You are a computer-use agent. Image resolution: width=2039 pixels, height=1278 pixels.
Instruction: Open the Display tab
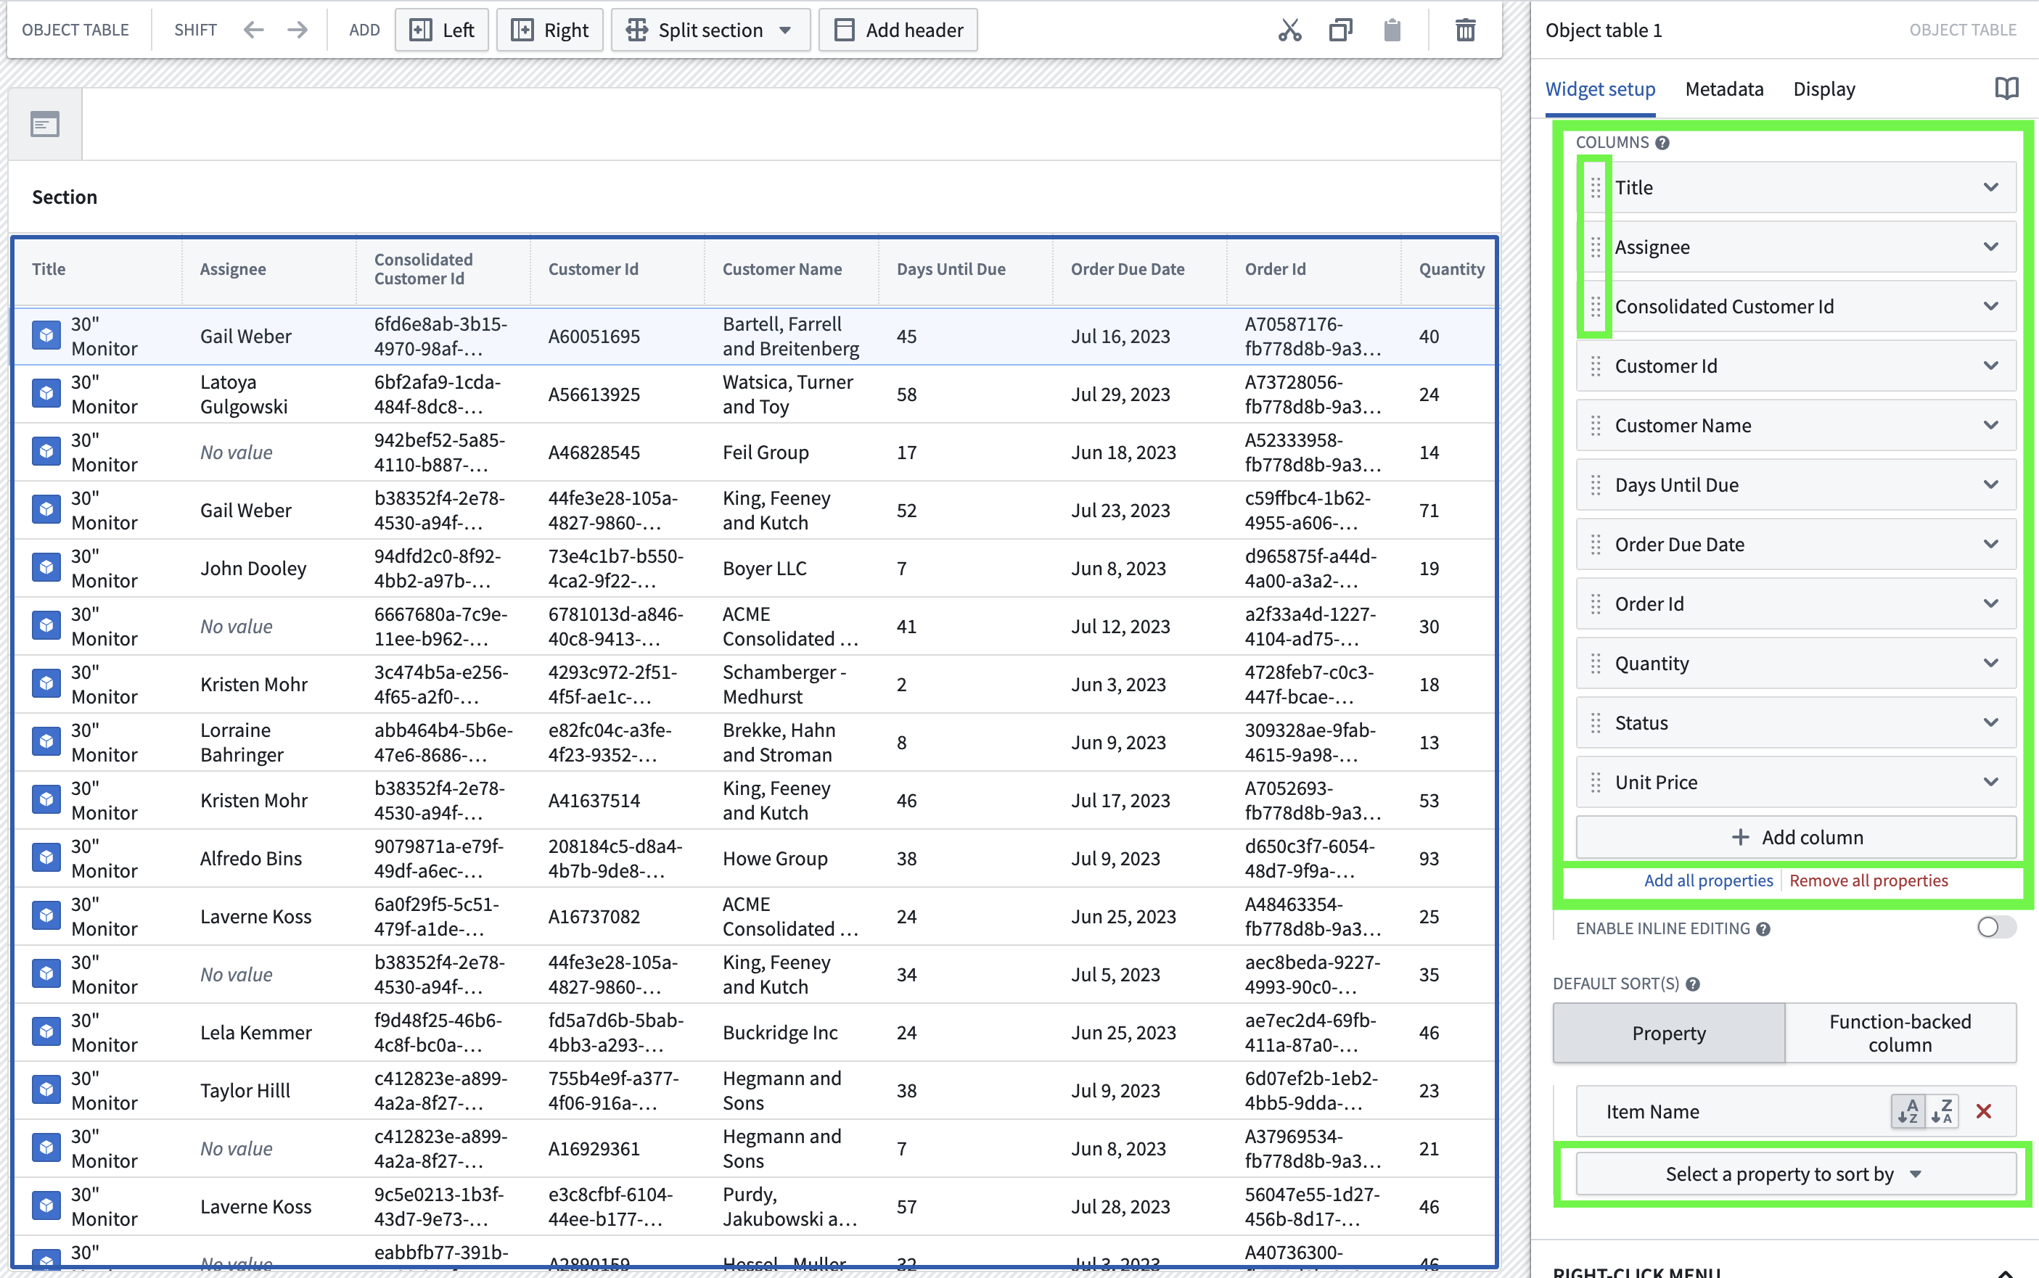tap(1823, 88)
